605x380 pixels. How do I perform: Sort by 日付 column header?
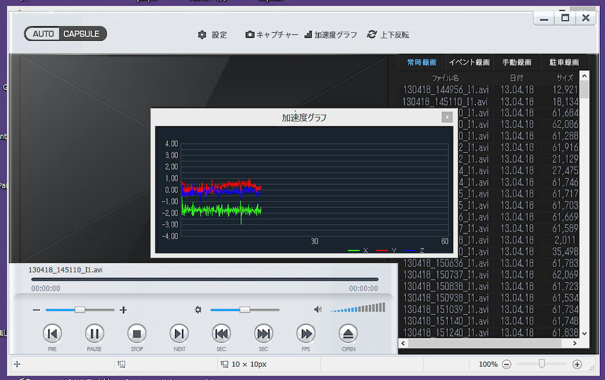click(x=516, y=78)
